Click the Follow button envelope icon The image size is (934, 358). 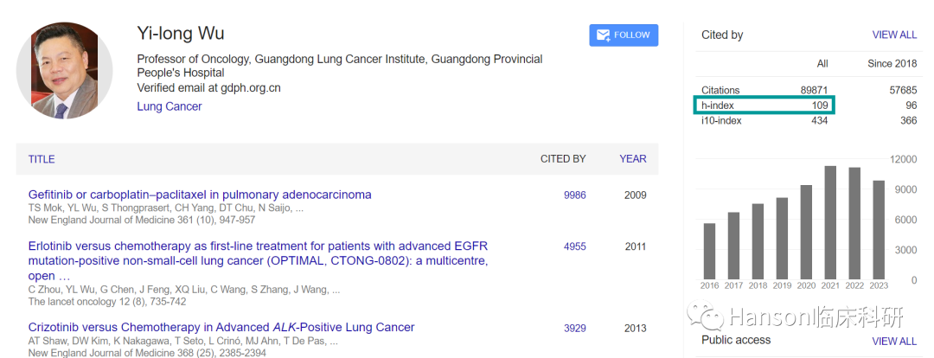603,35
